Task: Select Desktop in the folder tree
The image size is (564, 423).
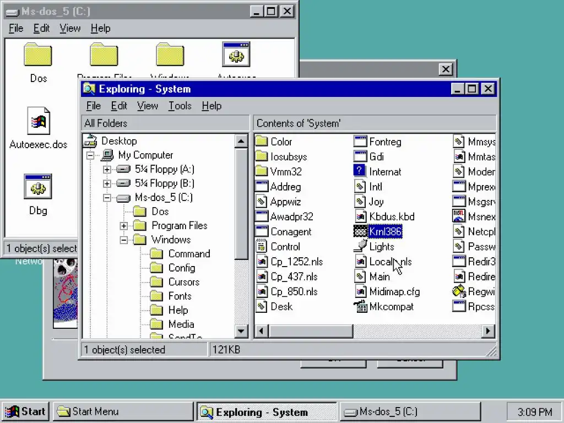Action: point(119,141)
